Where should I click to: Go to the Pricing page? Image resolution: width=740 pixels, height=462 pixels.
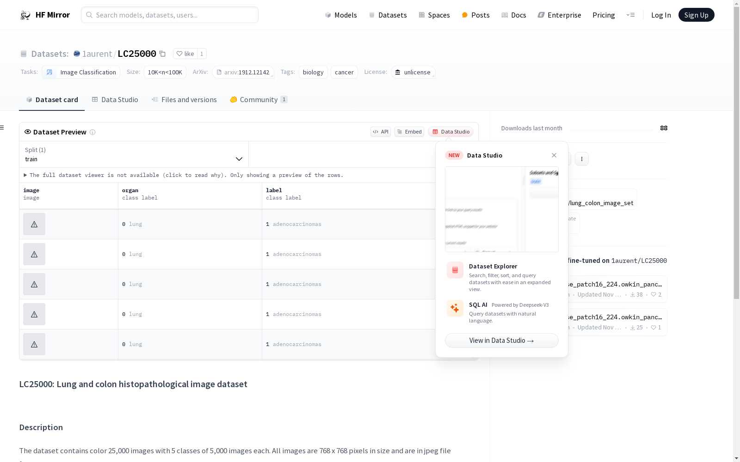604,15
